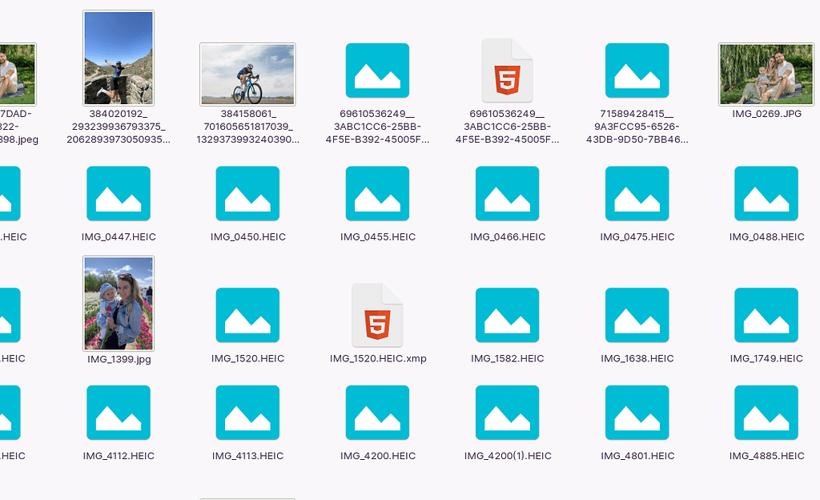This screenshot has width=820, height=500.
Task: Click the IMG_1638.HEIC teal icon
Action: (637, 315)
